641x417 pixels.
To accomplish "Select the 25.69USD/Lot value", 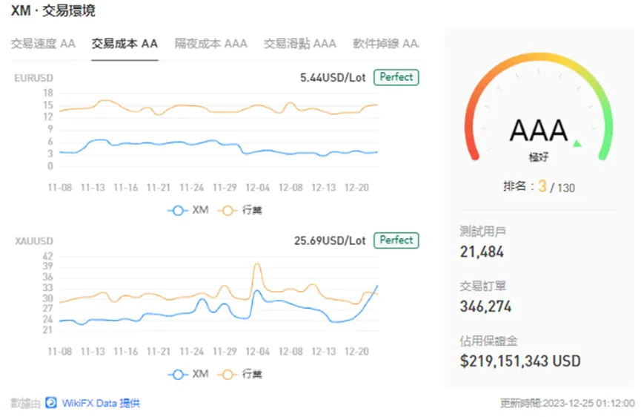I will click(x=330, y=240).
